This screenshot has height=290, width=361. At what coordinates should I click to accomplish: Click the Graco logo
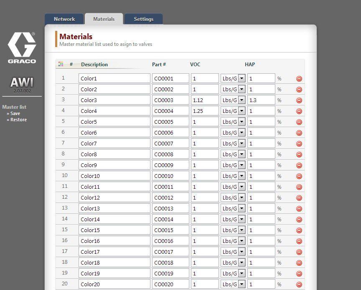pyautogui.click(x=22, y=48)
